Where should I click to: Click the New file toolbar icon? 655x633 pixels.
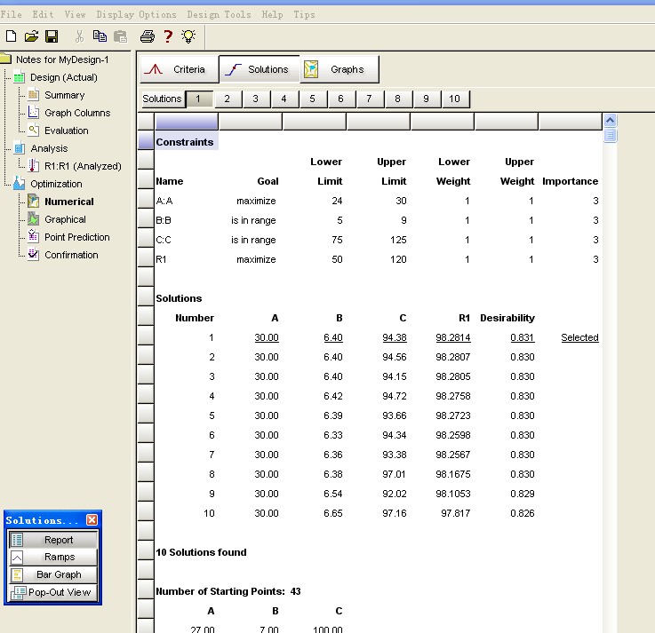(12, 36)
